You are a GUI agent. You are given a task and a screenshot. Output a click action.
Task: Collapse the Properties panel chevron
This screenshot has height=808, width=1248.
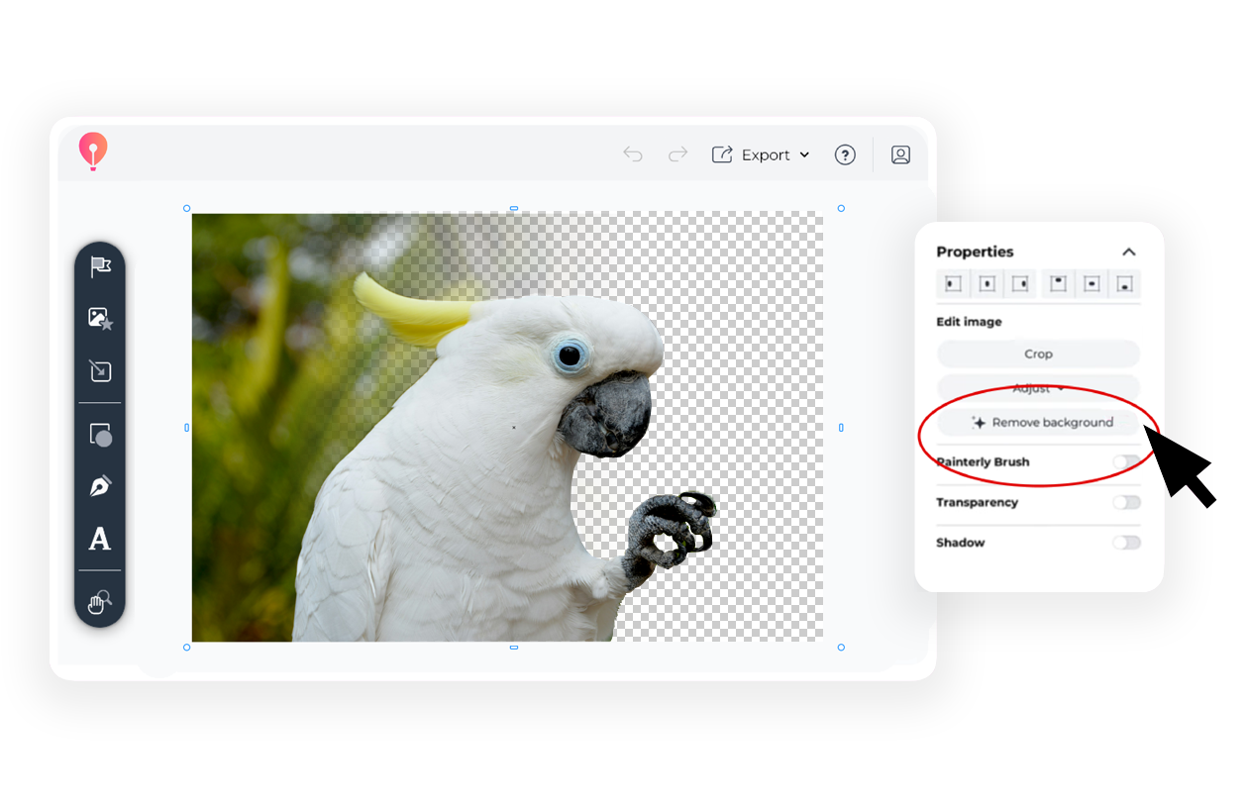[x=1128, y=252]
